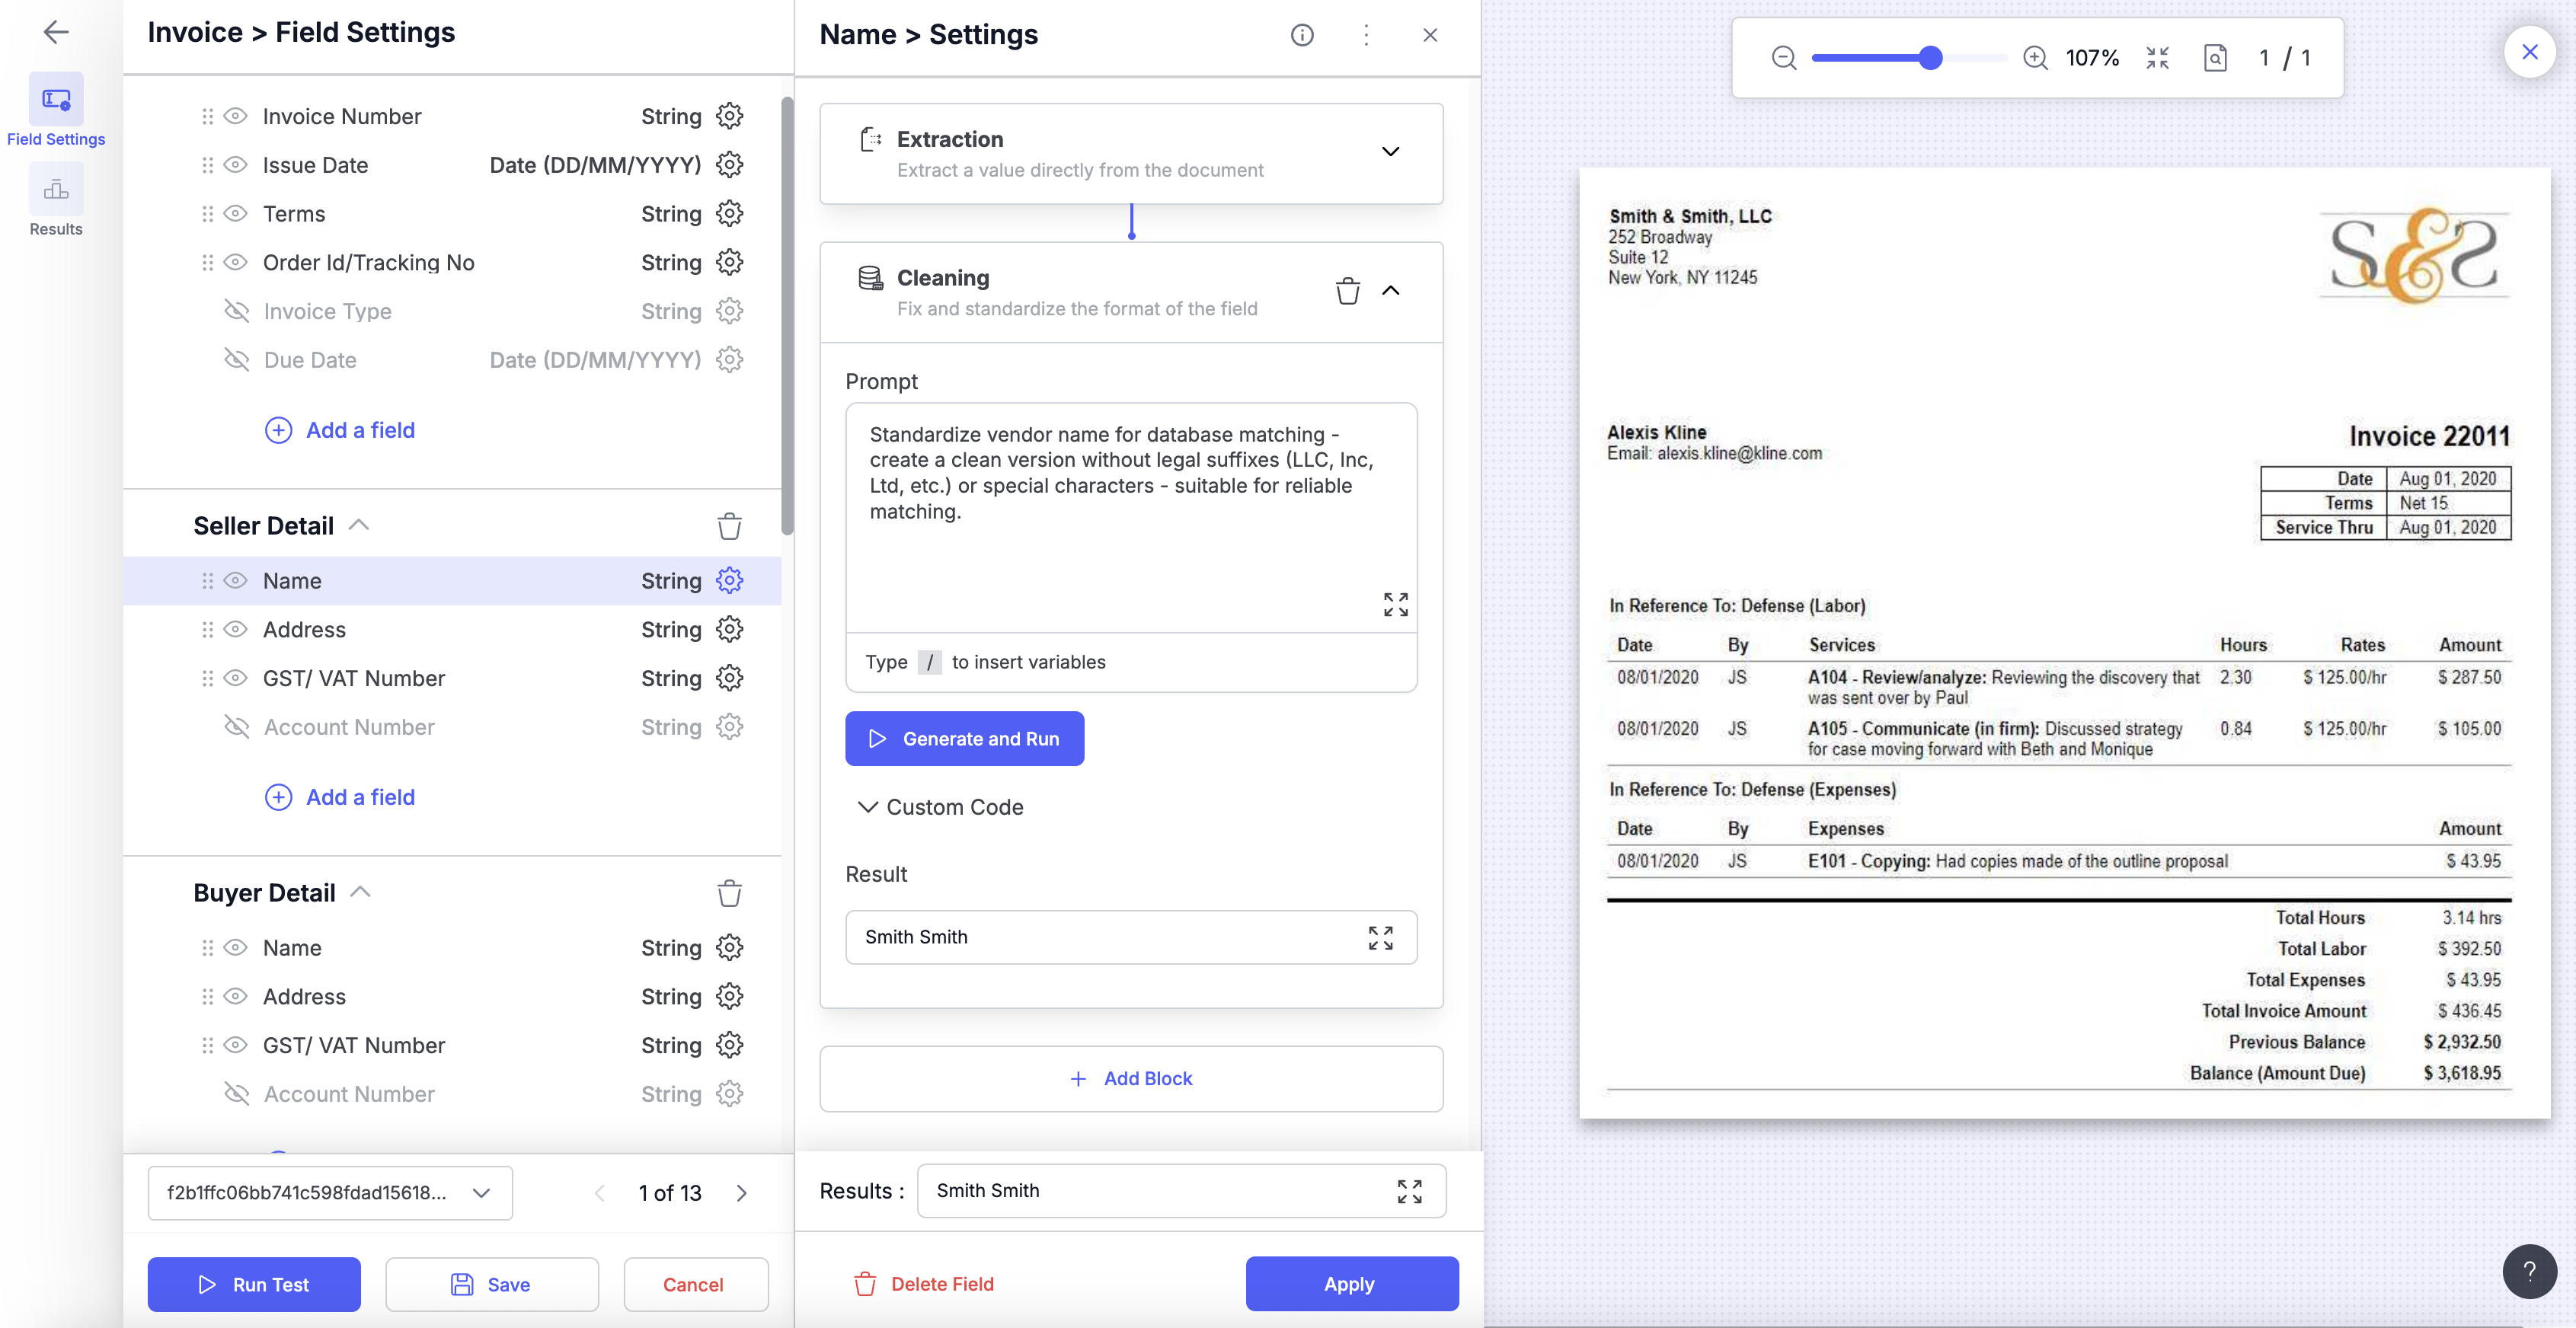2576x1328 pixels.
Task: Click into the Prompt text area
Action: tap(1131, 518)
